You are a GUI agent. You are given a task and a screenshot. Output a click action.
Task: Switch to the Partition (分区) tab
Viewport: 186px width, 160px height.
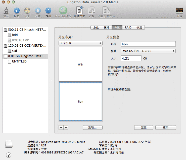[117, 27]
